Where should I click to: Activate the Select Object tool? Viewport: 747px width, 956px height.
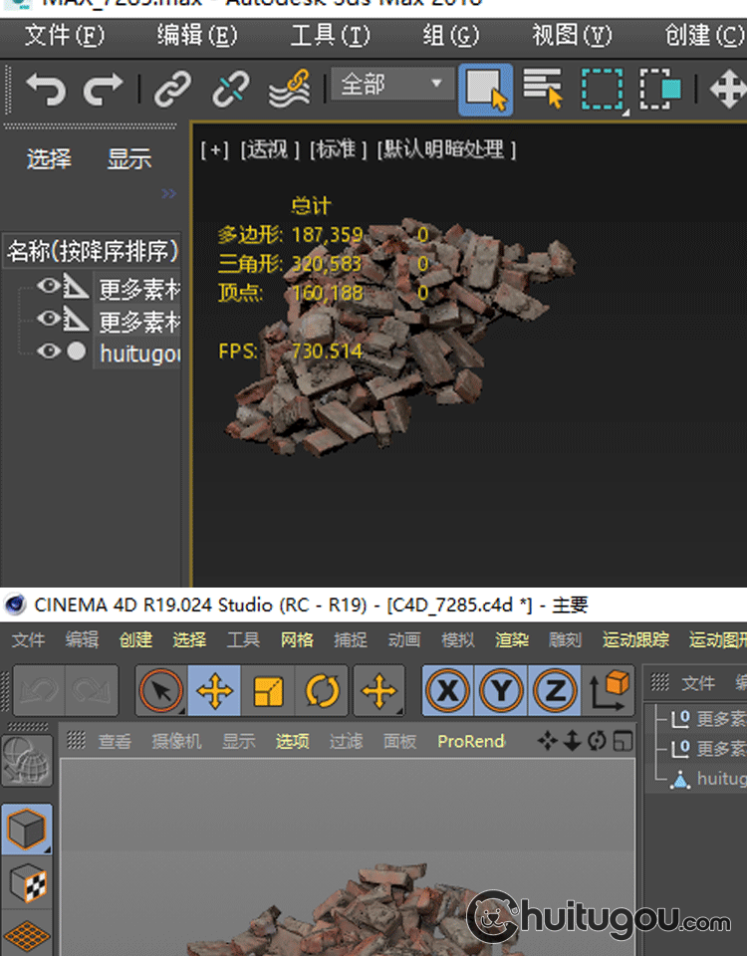click(x=485, y=90)
